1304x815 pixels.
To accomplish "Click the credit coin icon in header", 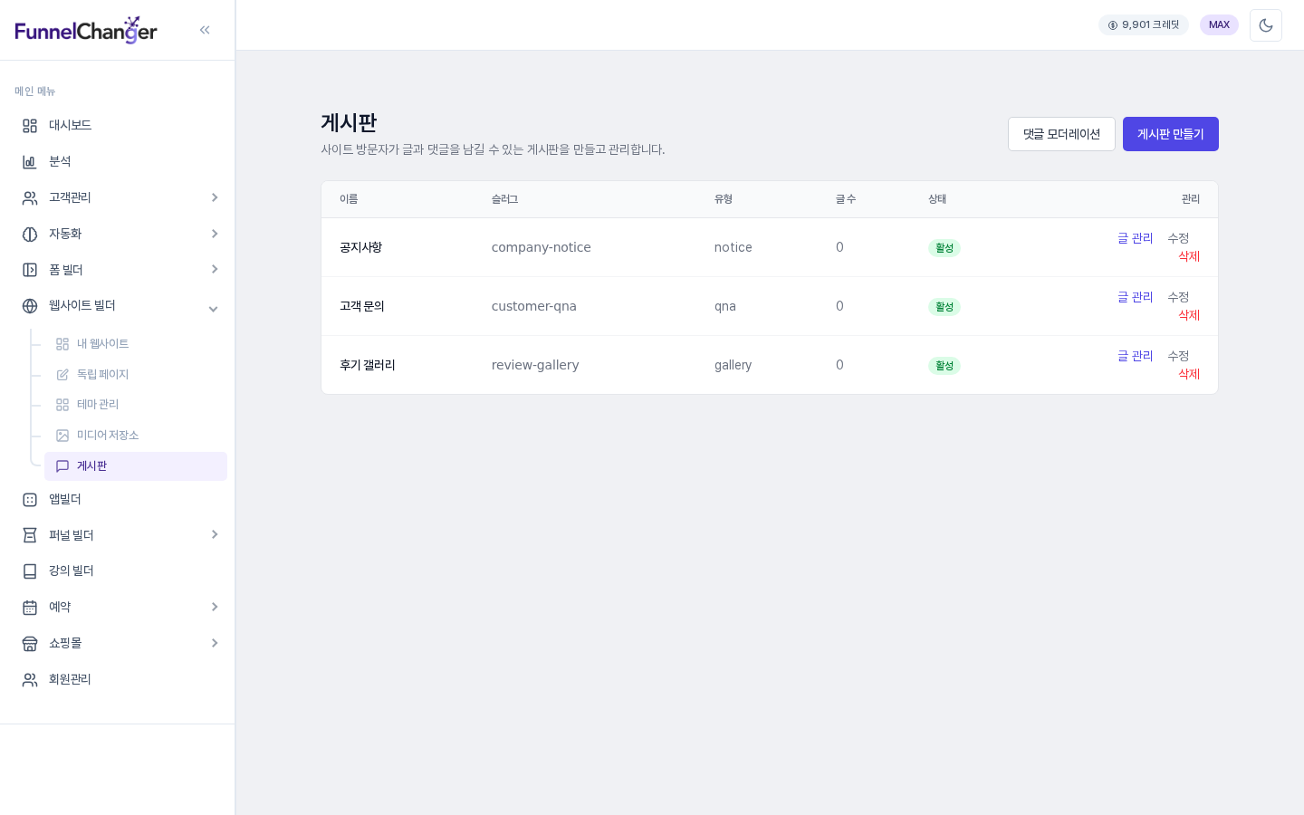I will tap(1113, 25).
